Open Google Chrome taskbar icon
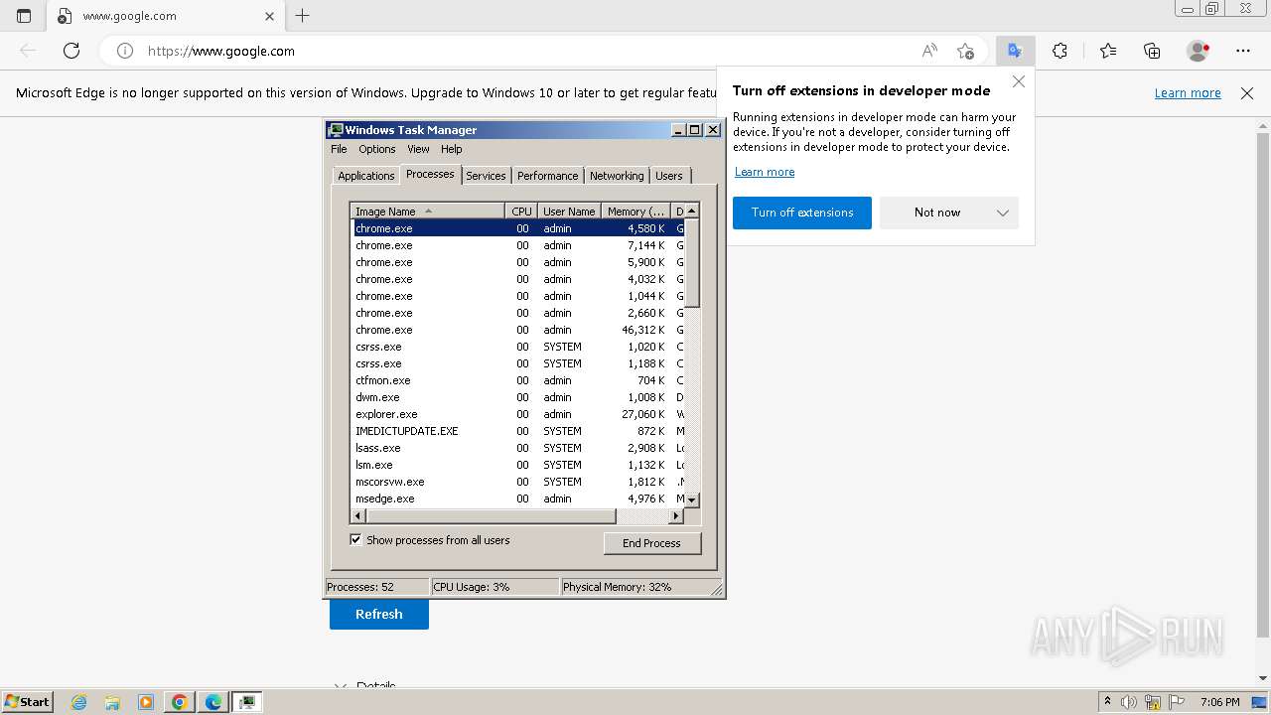 click(x=180, y=702)
